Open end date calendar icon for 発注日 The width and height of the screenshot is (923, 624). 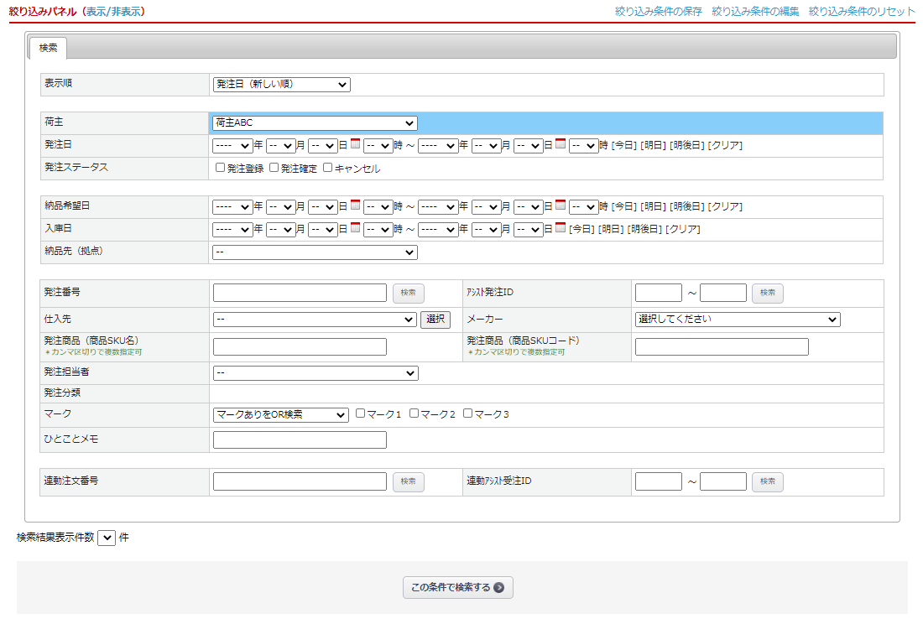[x=561, y=144]
